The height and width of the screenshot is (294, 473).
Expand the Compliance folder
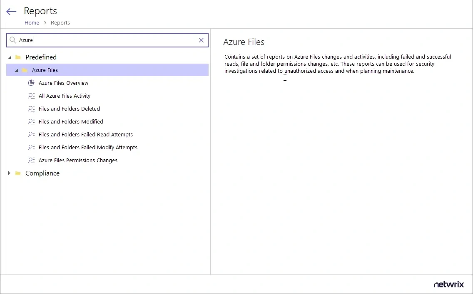pyautogui.click(x=10, y=173)
